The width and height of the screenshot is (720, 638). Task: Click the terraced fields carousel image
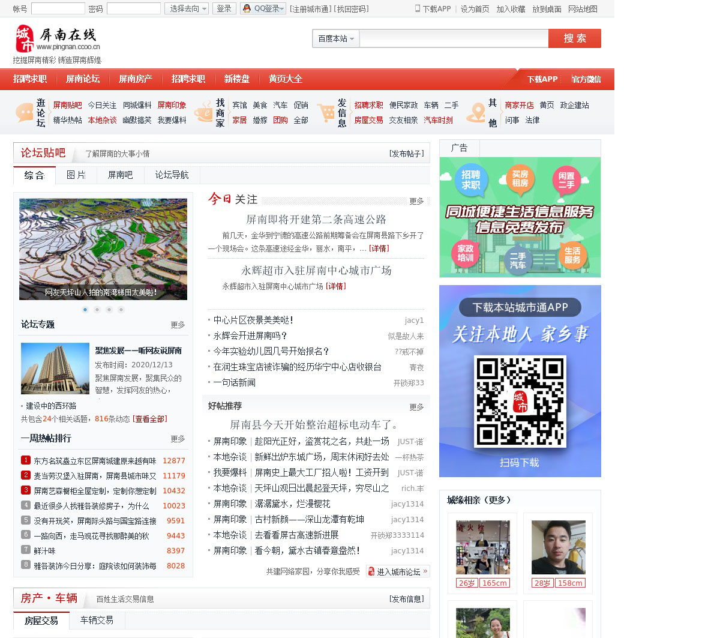[x=103, y=249]
